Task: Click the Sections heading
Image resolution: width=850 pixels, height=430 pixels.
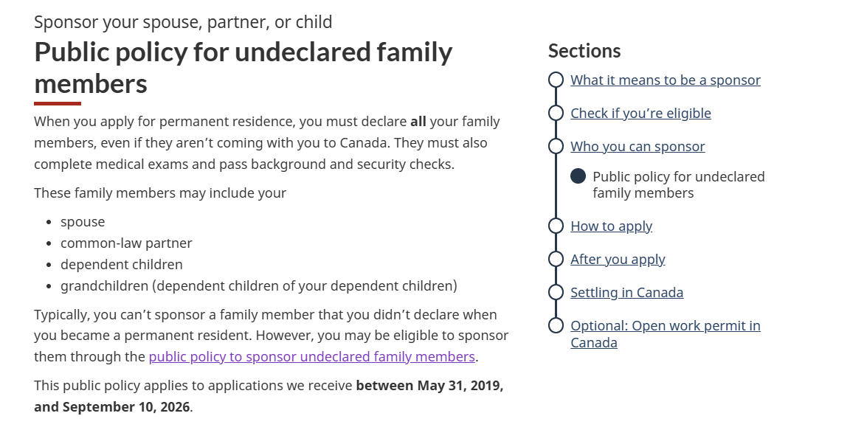Action: (584, 51)
